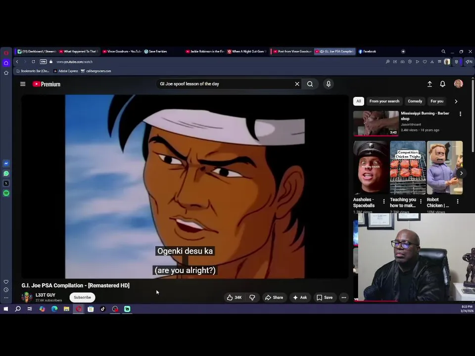Switch to When A Night Out Goes tab
Image resolution: width=475 pixels, height=356 pixels.
pos(247,51)
